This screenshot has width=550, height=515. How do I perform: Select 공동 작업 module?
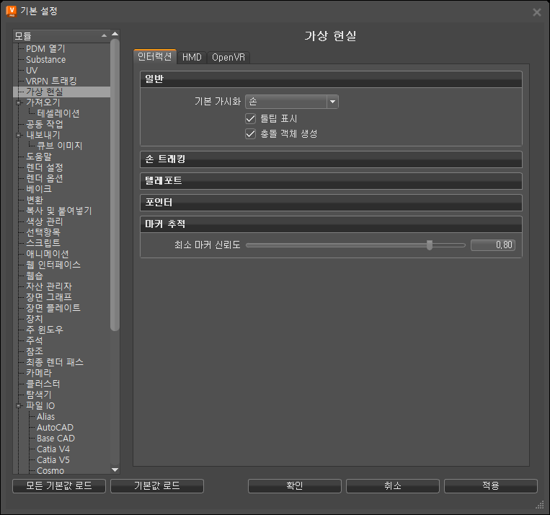pyautogui.click(x=45, y=124)
